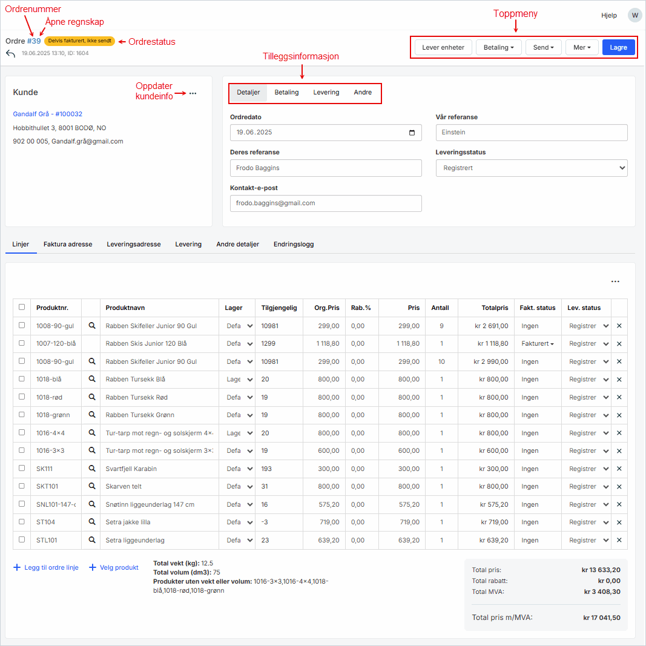Viewport: 646px width, 646px height.
Task: Open the customer info three-dot menu
Action: click(x=193, y=93)
